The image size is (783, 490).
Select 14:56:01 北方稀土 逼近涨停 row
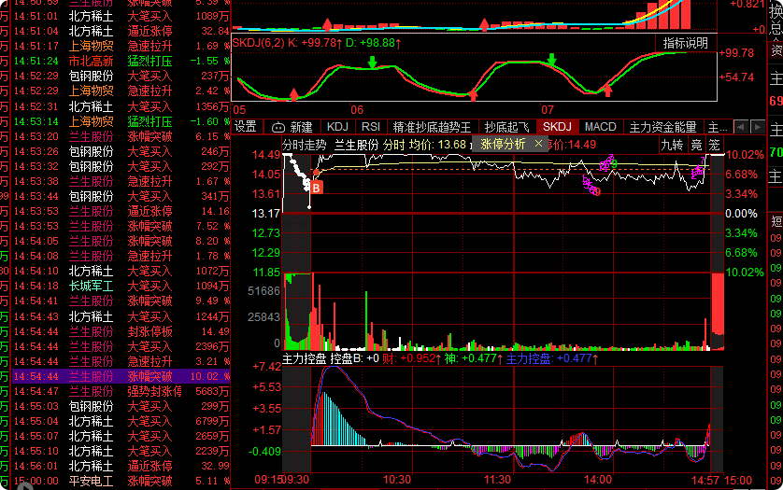pos(121,466)
